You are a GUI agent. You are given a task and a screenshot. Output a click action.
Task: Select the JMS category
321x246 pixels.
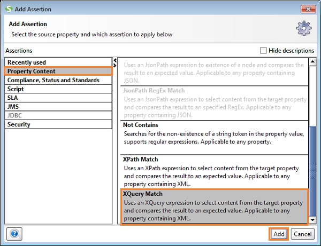click(58, 107)
